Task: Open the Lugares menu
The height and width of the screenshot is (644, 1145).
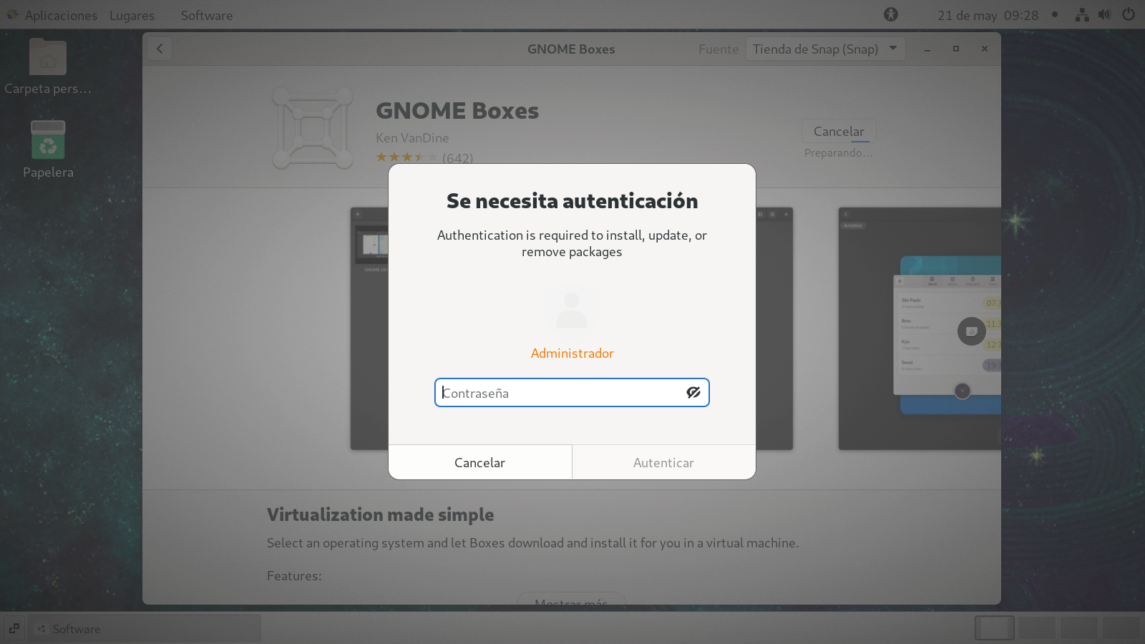Action: point(132,15)
